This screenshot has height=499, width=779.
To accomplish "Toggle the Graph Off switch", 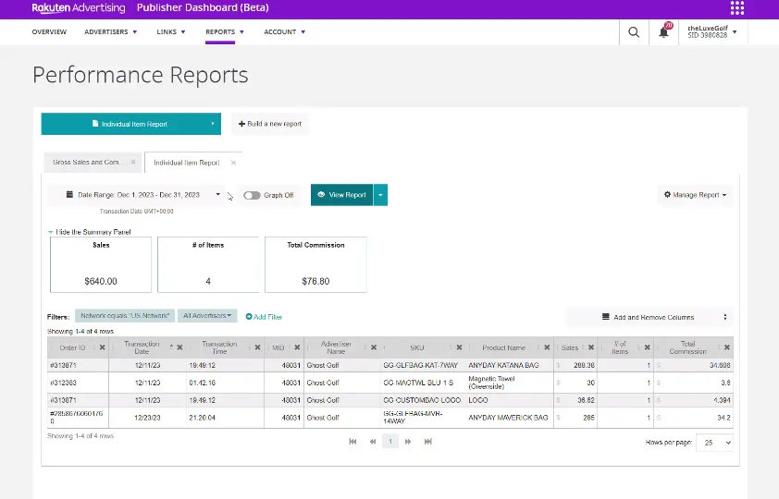I will tap(252, 195).
